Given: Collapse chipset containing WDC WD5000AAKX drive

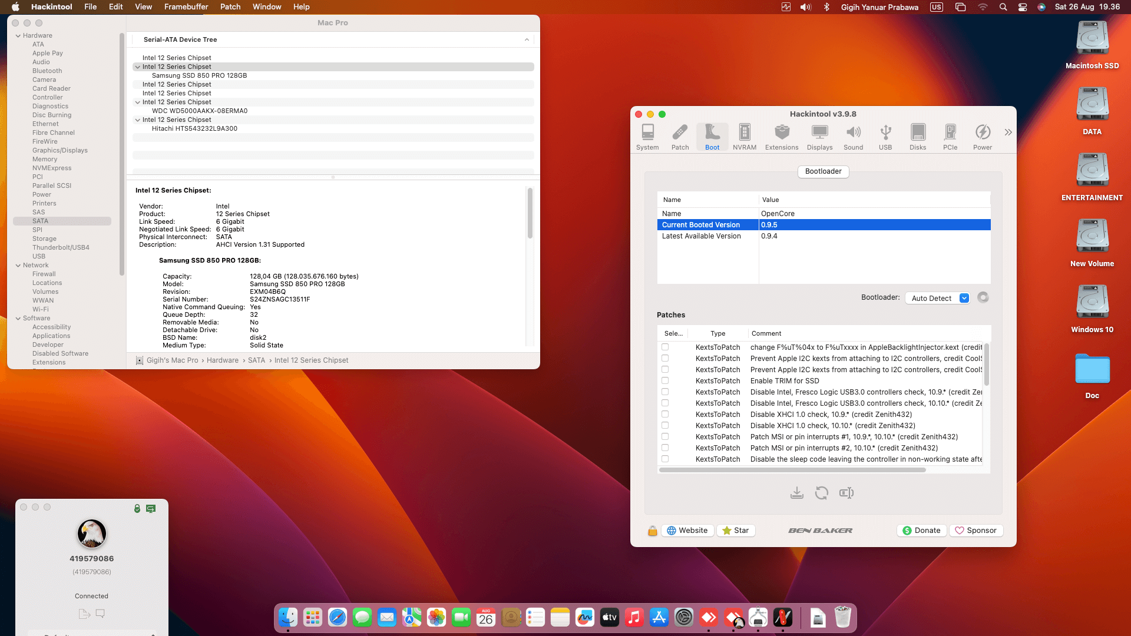Looking at the screenshot, I should [x=138, y=102].
